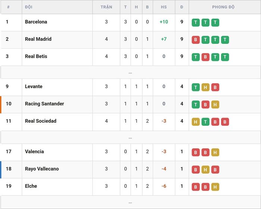Click Barcelona's first green T form badge
261x209 pixels.
click(196, 22)
